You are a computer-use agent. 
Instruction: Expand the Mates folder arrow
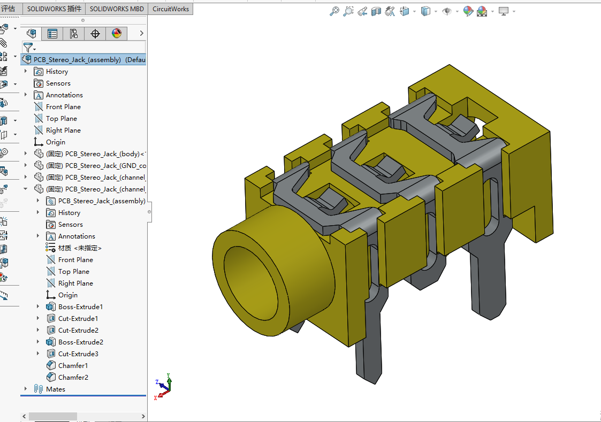tap(26, 389)
